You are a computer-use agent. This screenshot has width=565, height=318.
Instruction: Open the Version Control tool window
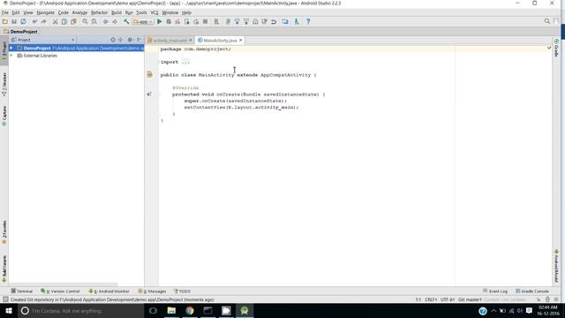pos(60,291)
